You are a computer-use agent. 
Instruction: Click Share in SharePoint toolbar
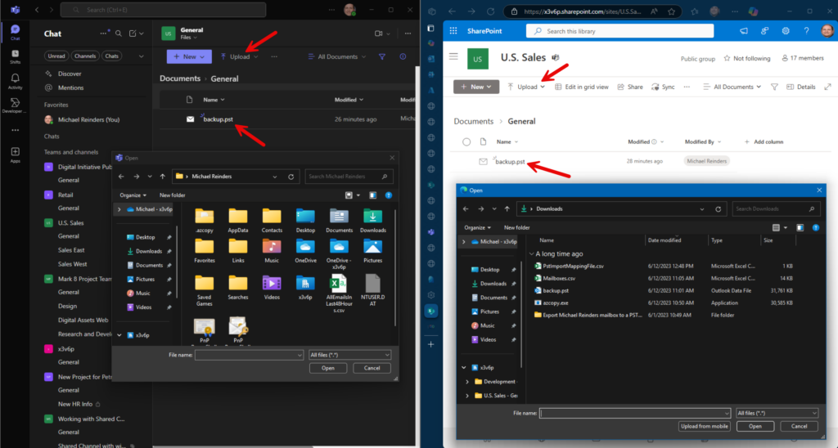click(x=630, y=87)
